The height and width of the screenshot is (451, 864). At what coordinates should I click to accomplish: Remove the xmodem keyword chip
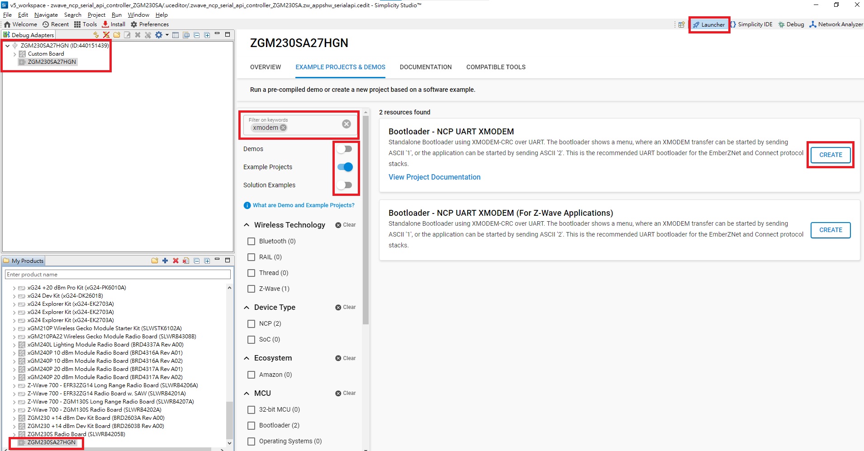coord(283,128)
